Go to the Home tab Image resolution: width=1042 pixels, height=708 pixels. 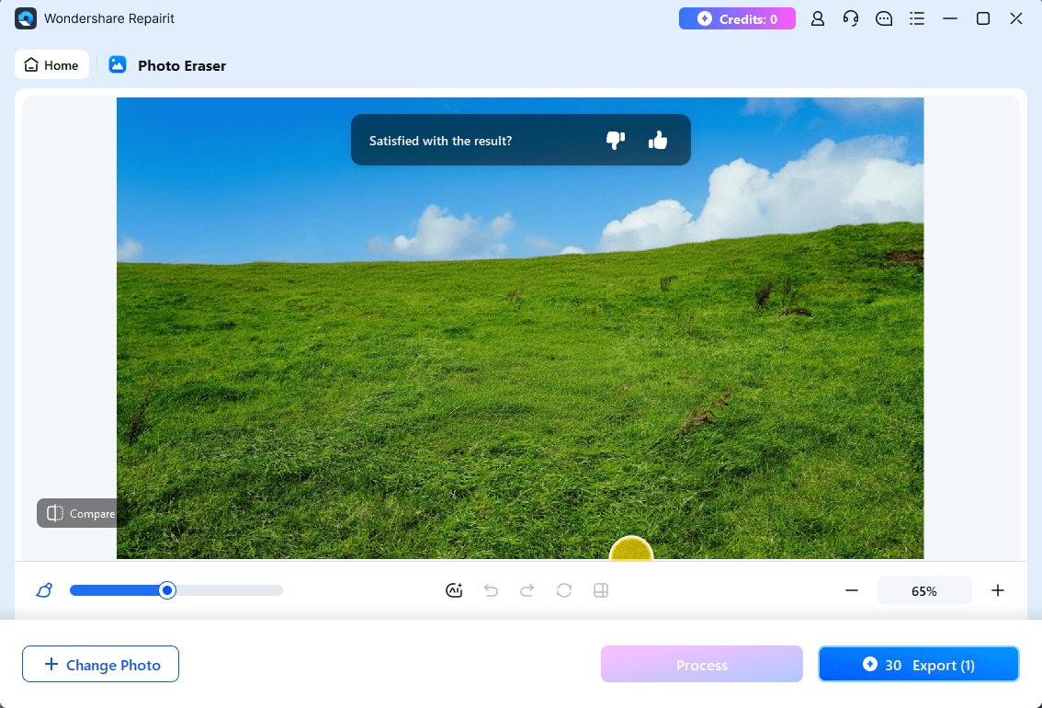pyautogui.click(x=51, y=64)
